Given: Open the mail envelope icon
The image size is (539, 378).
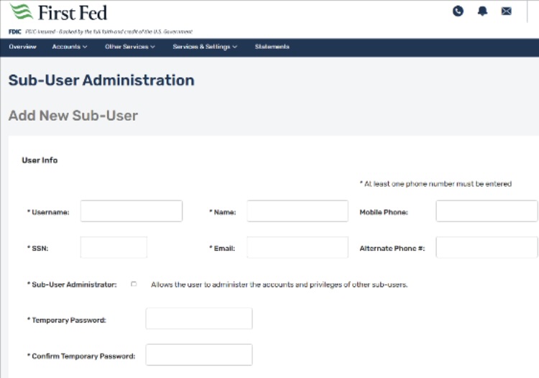Looking at the screenshot, I should (x=507, y=11).
